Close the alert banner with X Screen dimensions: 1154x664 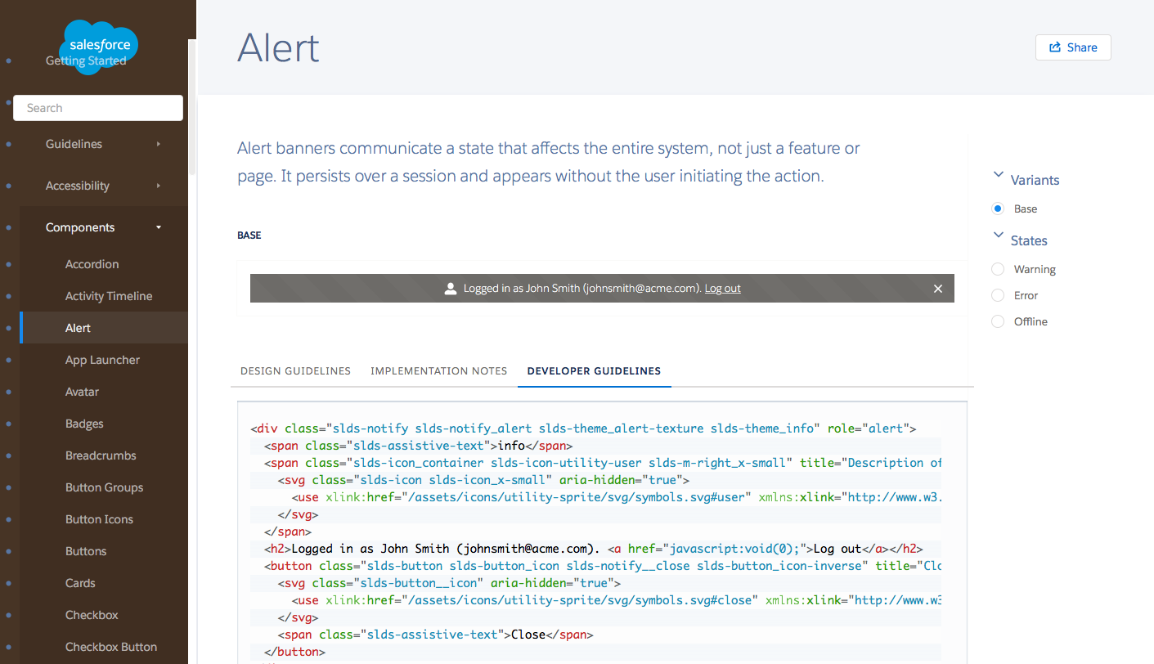[938, 289]
